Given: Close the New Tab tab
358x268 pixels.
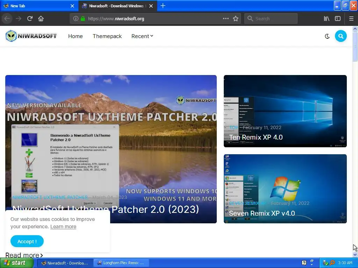Looking at the screenshot, I should (72, 6).
